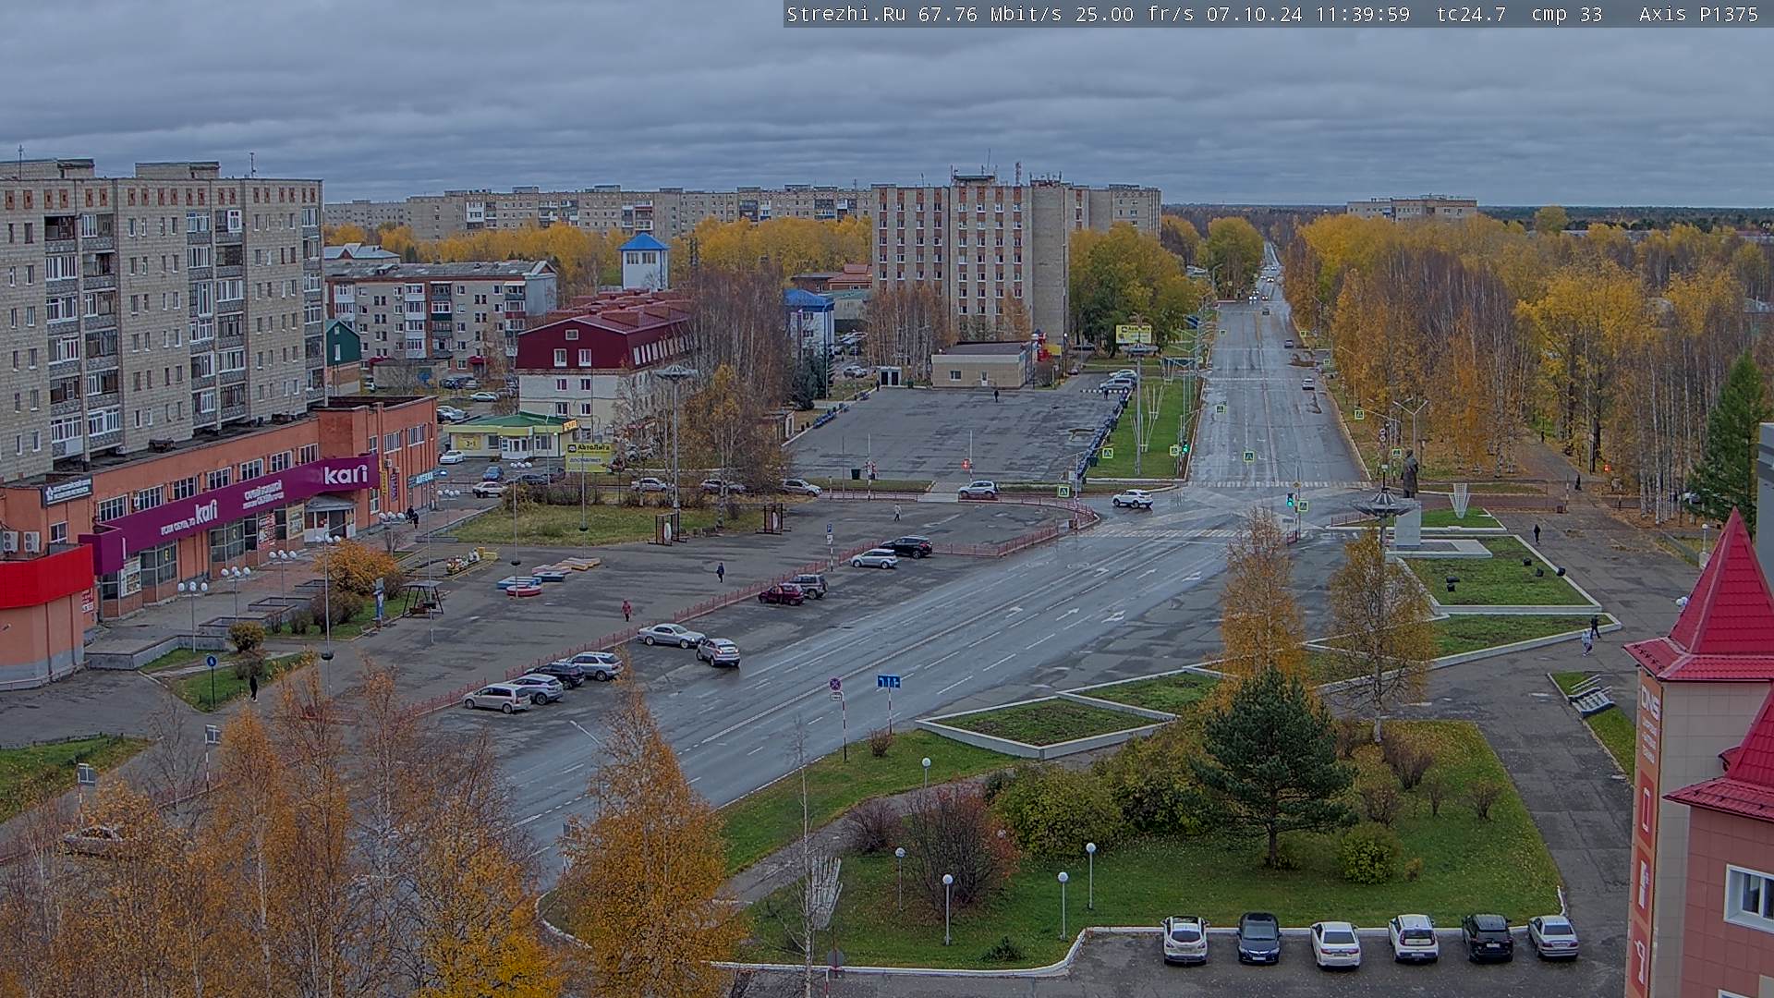Select the Axis P1375 camera model text

pos(1698,14)
